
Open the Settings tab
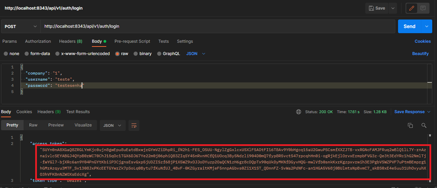click(x=185, y=41)
